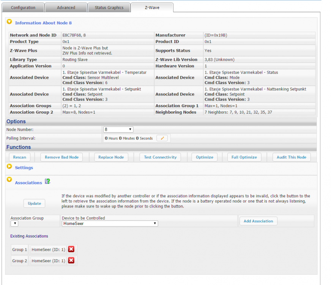Click the Add Association button

pyautogui.click(x=258, y=221)
